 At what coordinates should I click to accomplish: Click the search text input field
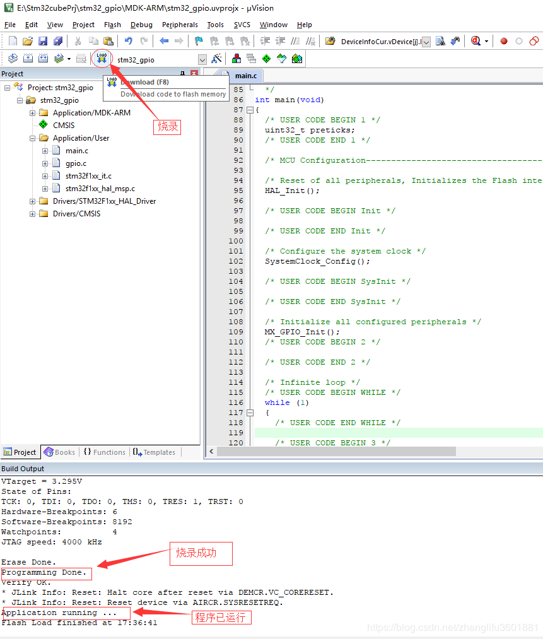coord(380,42)
